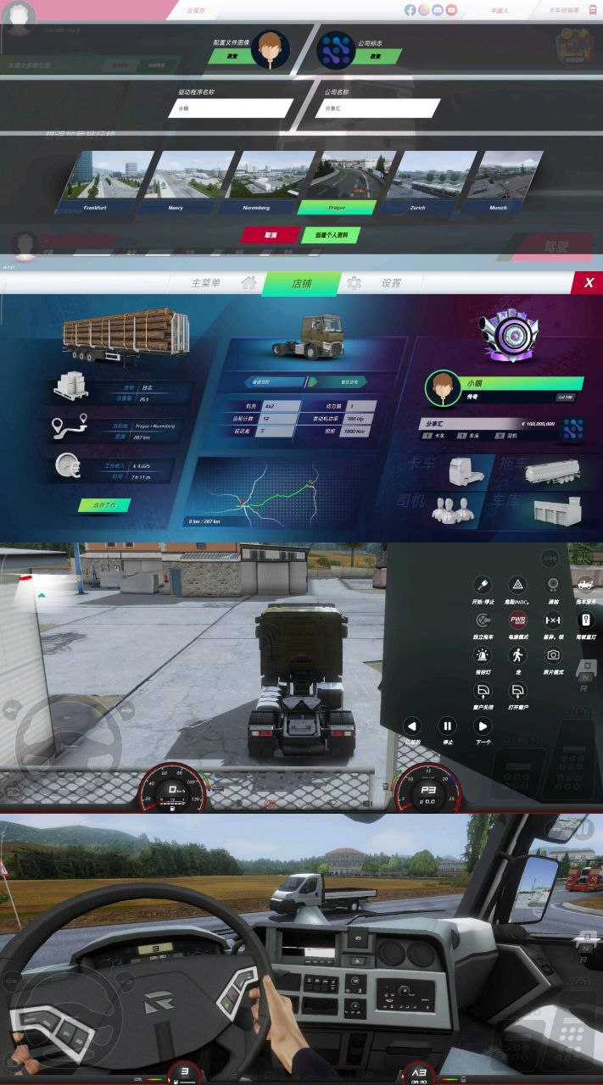Activate the beacon warning light icon
This screenshot has height=1085, width=603.
point(482,654)
